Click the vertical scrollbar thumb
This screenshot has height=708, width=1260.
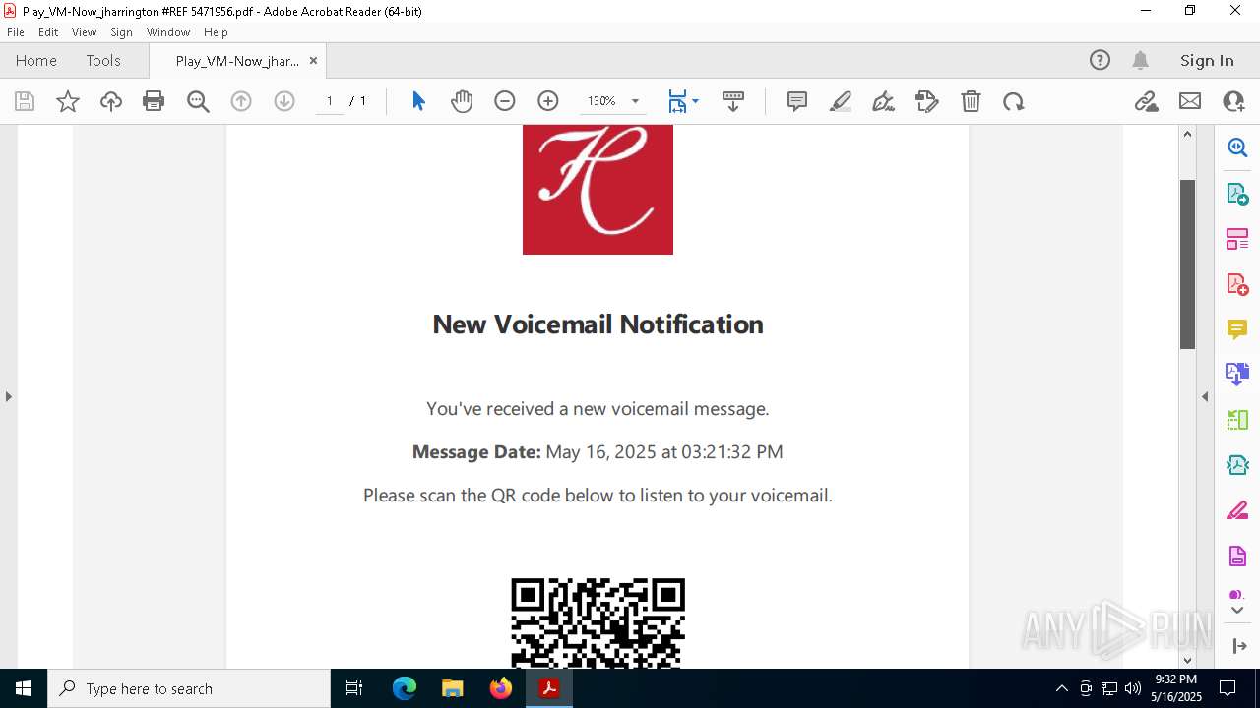pyautogui.click(x=1187, y=264)
